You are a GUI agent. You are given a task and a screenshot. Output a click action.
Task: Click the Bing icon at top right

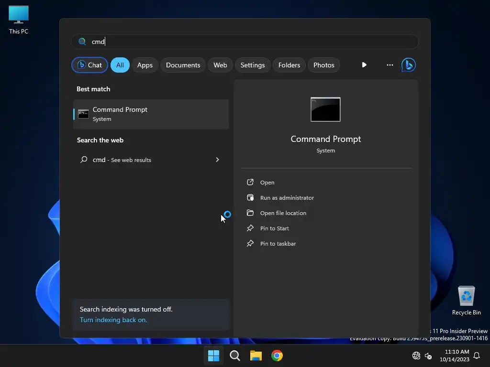pyautogui.click(x=409, y=65)
